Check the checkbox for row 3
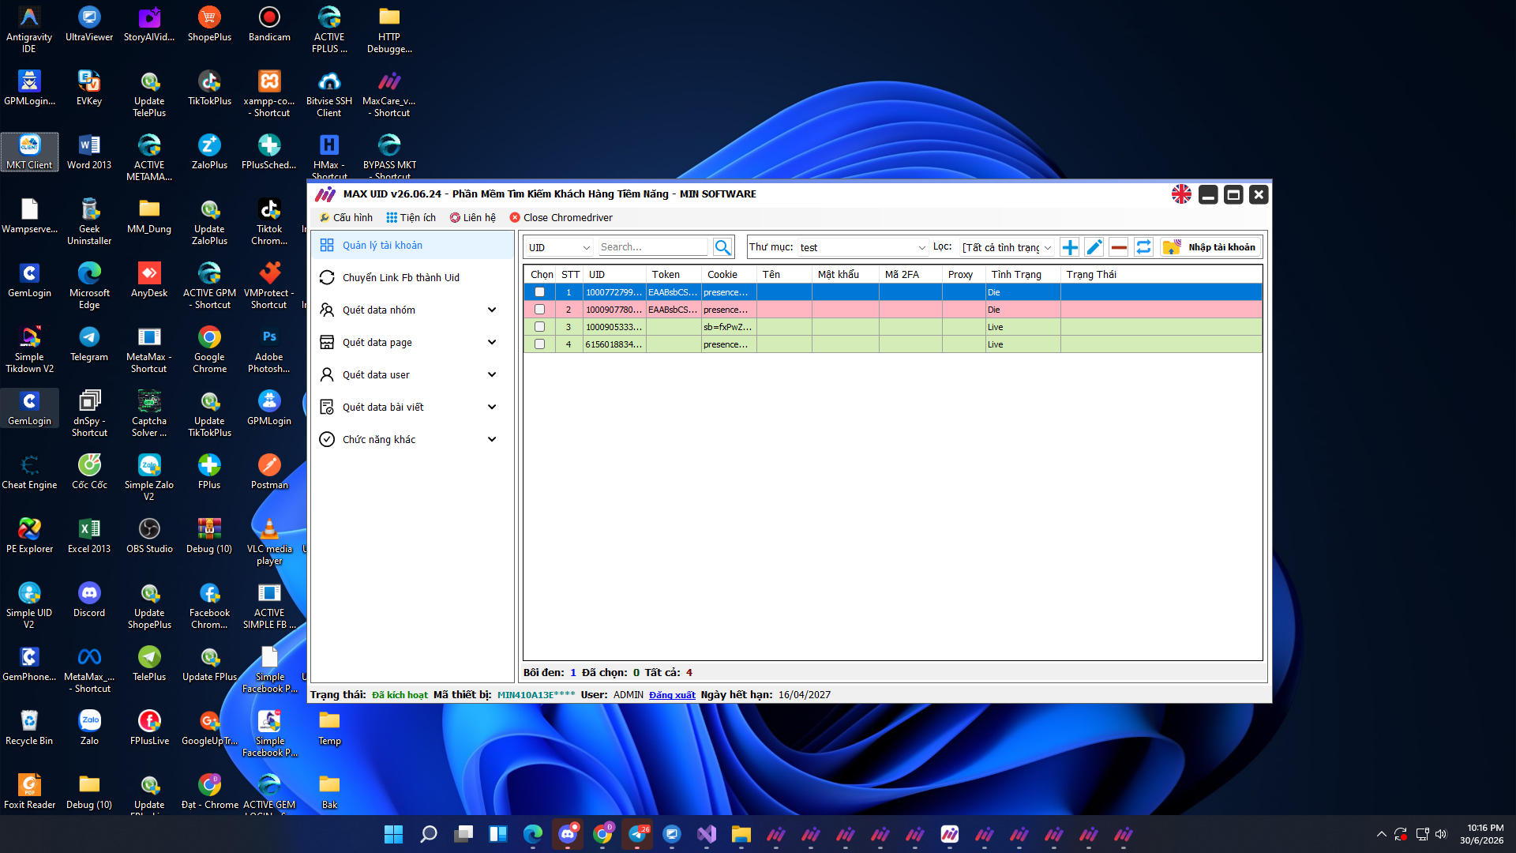The height and width of the screenshot is (853, 1516). 539,327
